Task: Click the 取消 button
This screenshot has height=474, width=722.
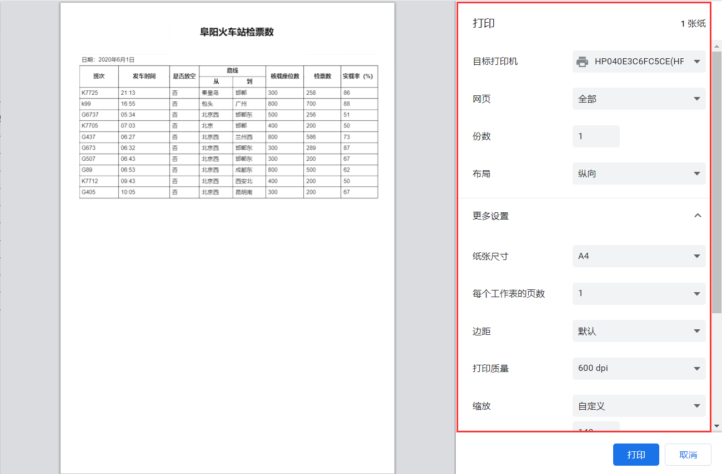Action: [688, 455]
